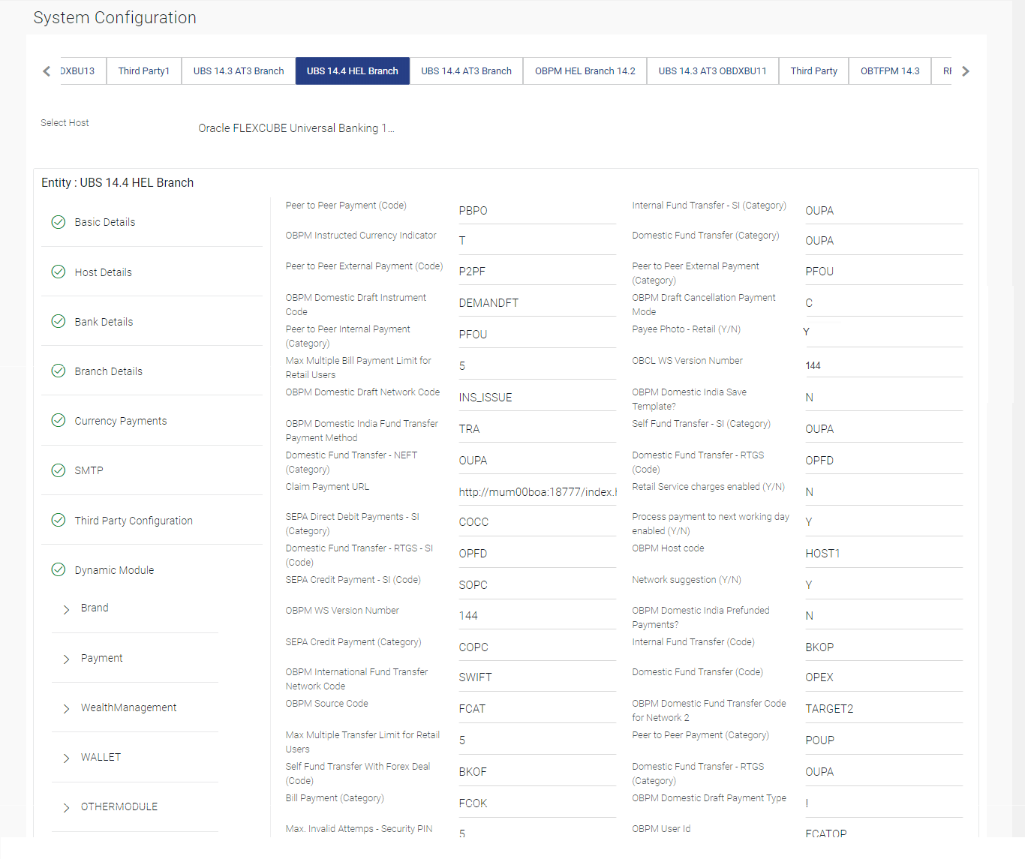The image size is (1025, 859).
Task: Click the SMTP checkmark icon
Action: [59, 470]
